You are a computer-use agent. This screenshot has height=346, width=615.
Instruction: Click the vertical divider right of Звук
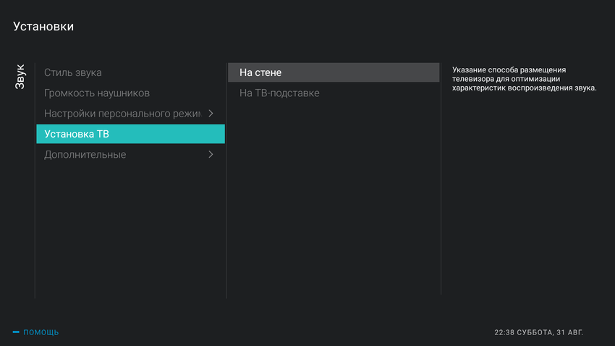pyautogui.click(x=35, y=181)
